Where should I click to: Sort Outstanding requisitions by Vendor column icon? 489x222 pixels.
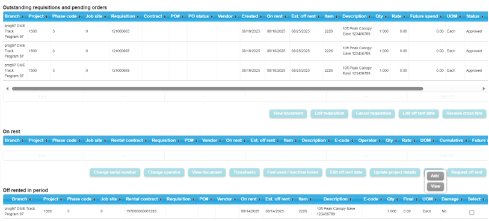pyautogui.click(x=236, y=16)
